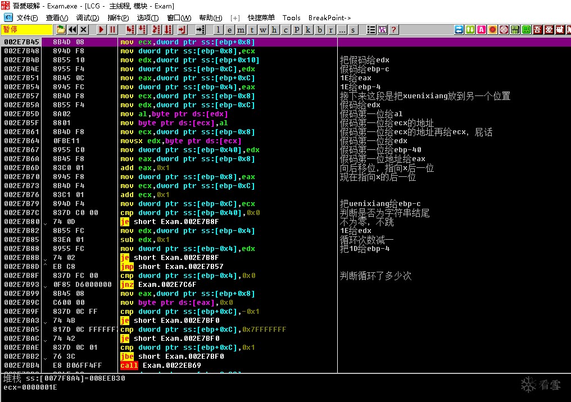Click the green up-down arrows plugin icon

[470, 30]
